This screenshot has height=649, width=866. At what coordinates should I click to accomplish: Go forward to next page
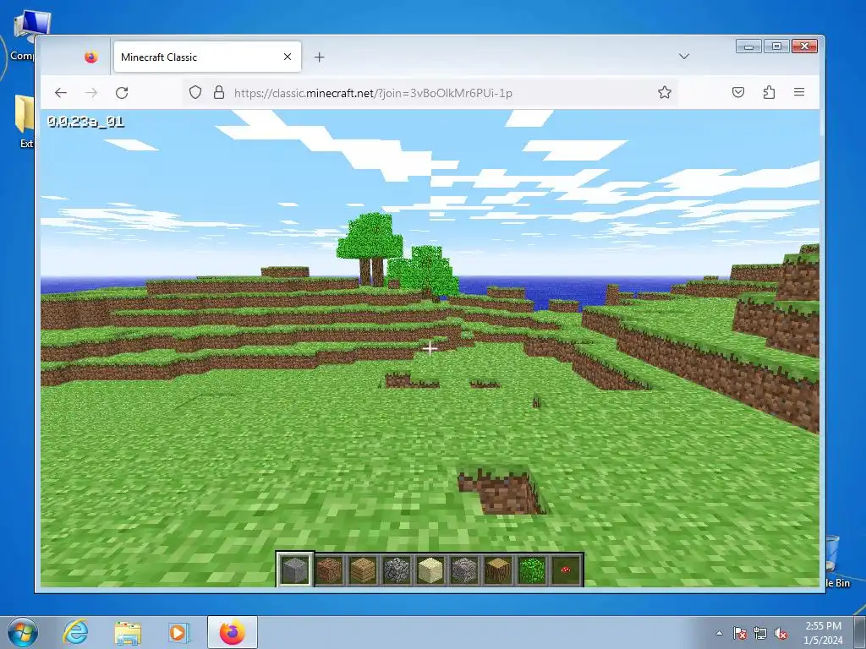pos(91,93)
